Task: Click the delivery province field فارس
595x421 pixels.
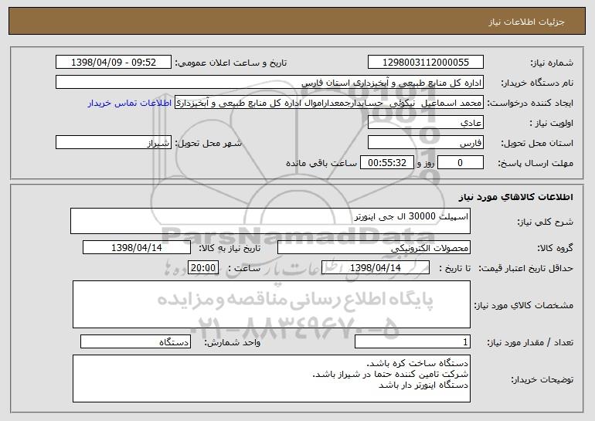Action: point(425,143)
